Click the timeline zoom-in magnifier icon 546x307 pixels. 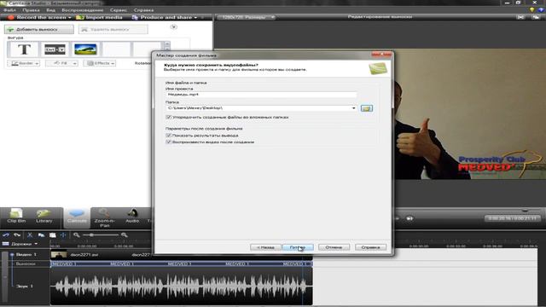(124, 235)
